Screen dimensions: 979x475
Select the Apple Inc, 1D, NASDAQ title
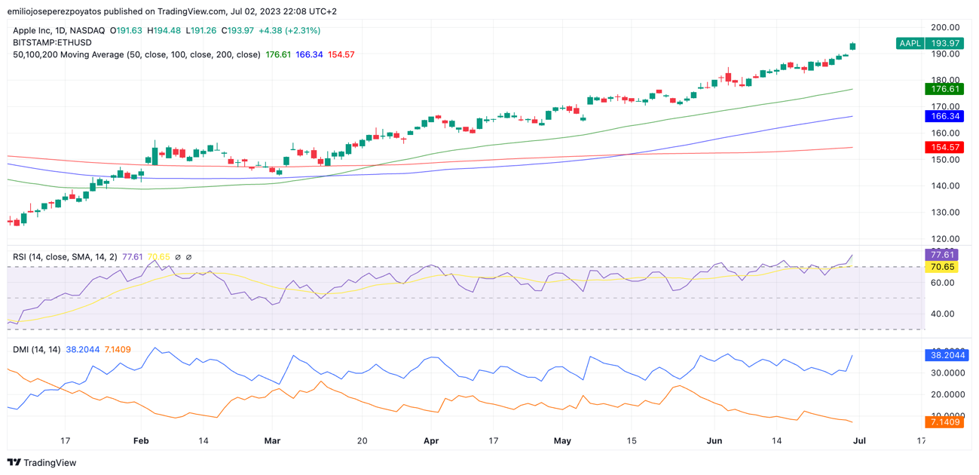pyautogui.click(x=59, y=31)
